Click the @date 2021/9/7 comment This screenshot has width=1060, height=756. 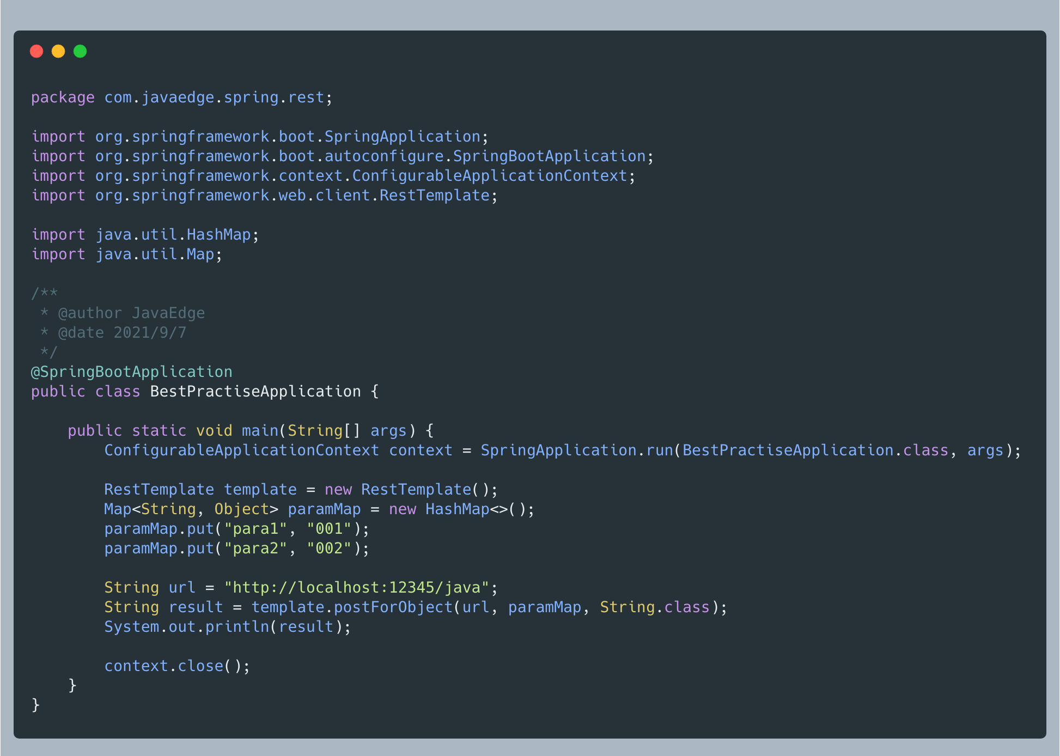coord(122,333)
